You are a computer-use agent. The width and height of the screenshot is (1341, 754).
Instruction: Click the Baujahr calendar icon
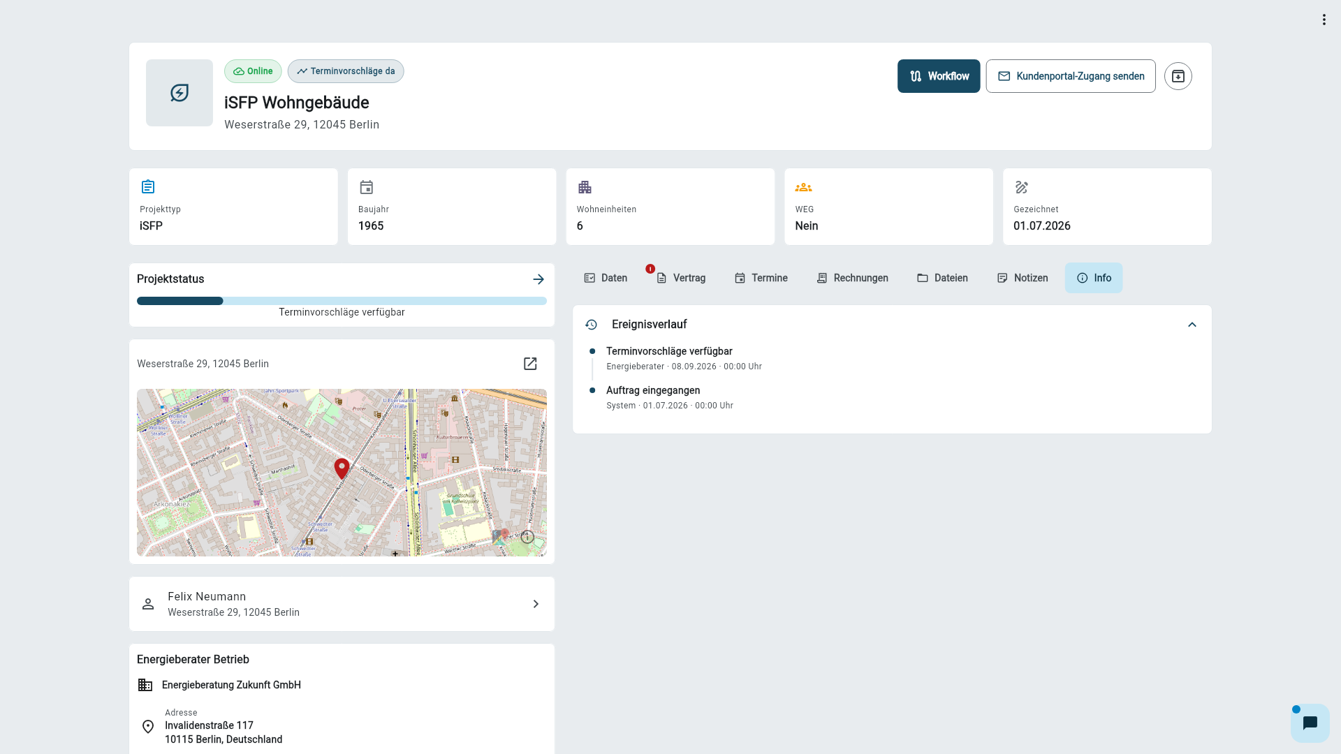coord(367,187)
